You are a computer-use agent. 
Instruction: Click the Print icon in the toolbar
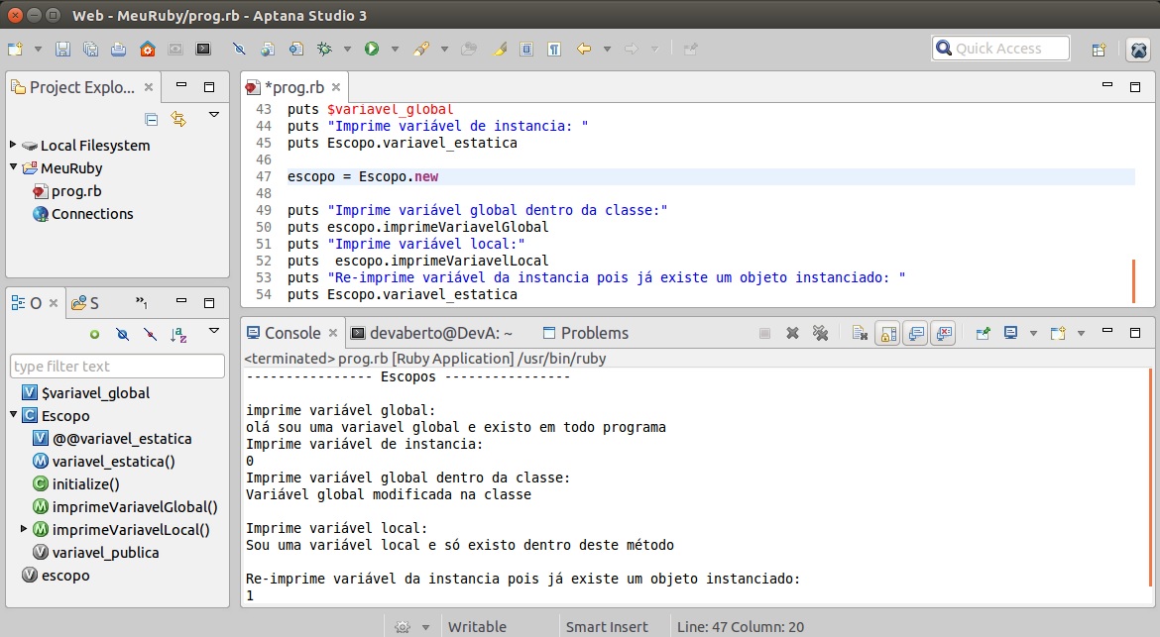click(118, 49)
